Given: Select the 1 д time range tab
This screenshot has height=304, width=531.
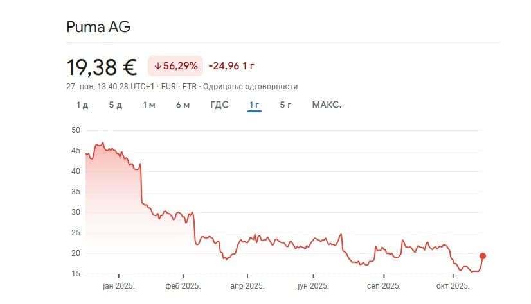Looking at the screenshot, I should pyautogui.click(x=82, y=105).
